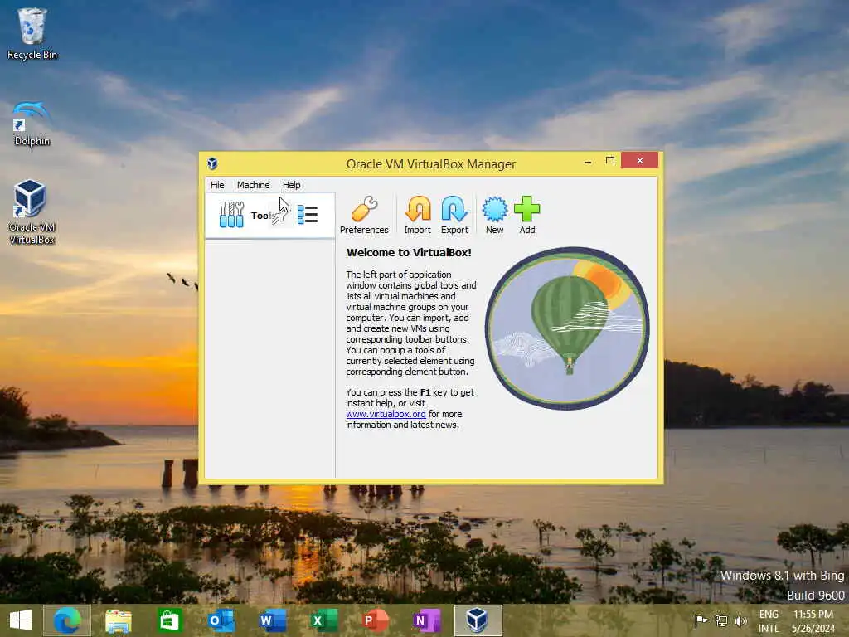Open the File menu
Image resolution: width=849 pixels, height=637 pixels.
coord(217,185)
